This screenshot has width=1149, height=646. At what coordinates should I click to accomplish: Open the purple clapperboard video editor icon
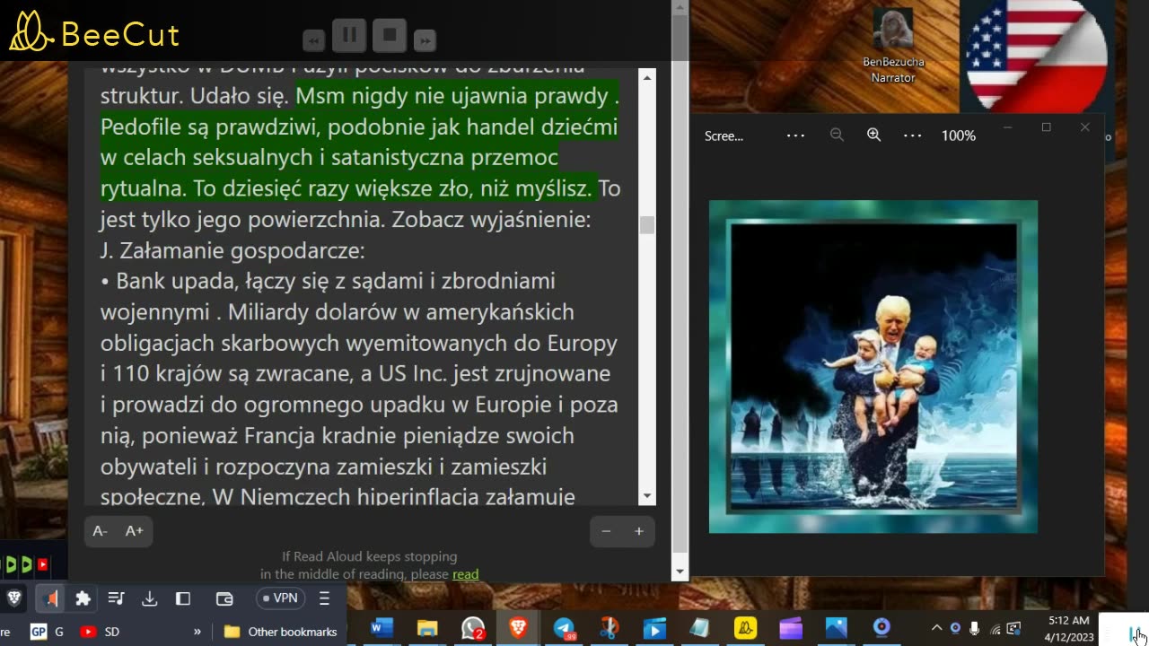(x=791, y=628)
